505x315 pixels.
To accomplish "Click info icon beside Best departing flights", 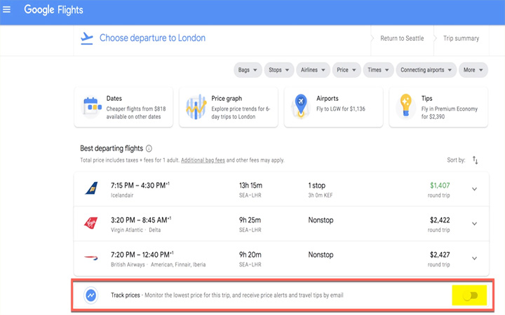I will tap(149, 148).
